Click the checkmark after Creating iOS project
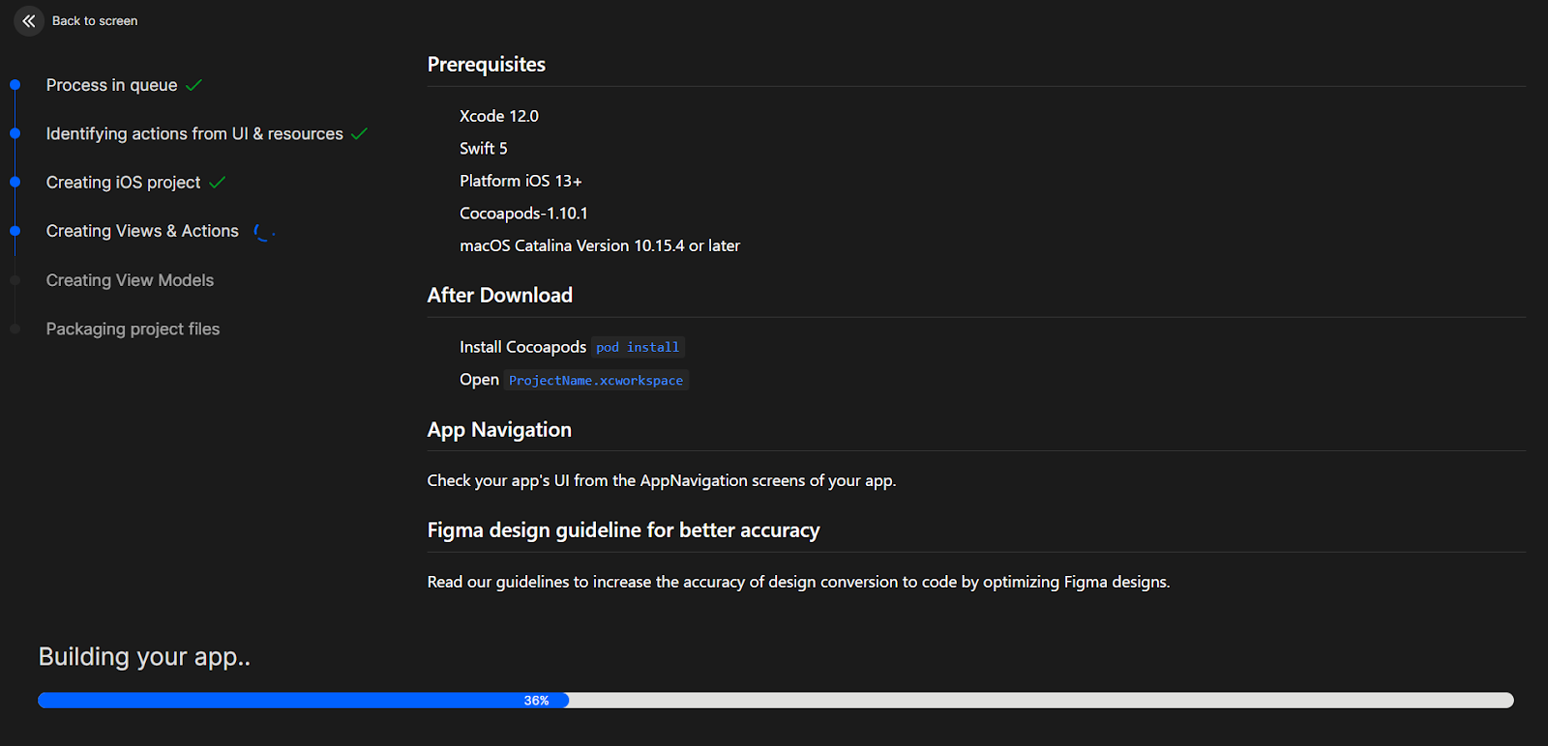This screenshot has width=1548, height=746. click(x=217, y=183)
